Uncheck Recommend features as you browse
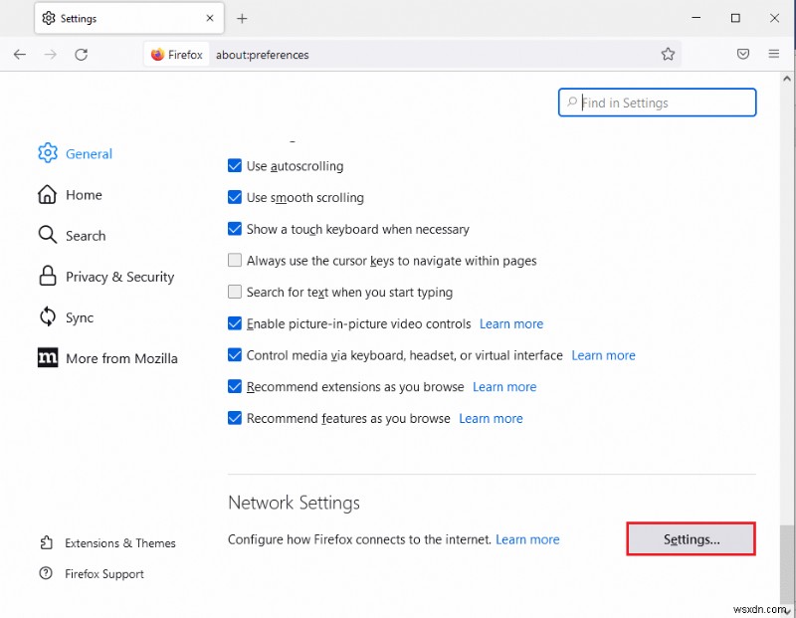 coord(235,418)
